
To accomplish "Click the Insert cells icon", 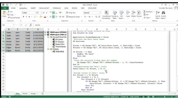I will 128,13.
